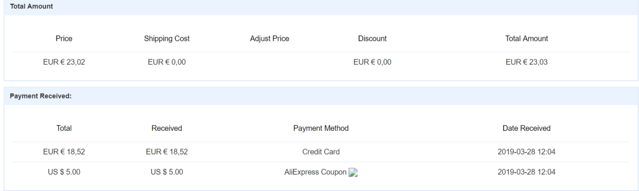Click the broken image icon beside AliExpress Coupon
This screenshot has height=191, width=639.
353,173
